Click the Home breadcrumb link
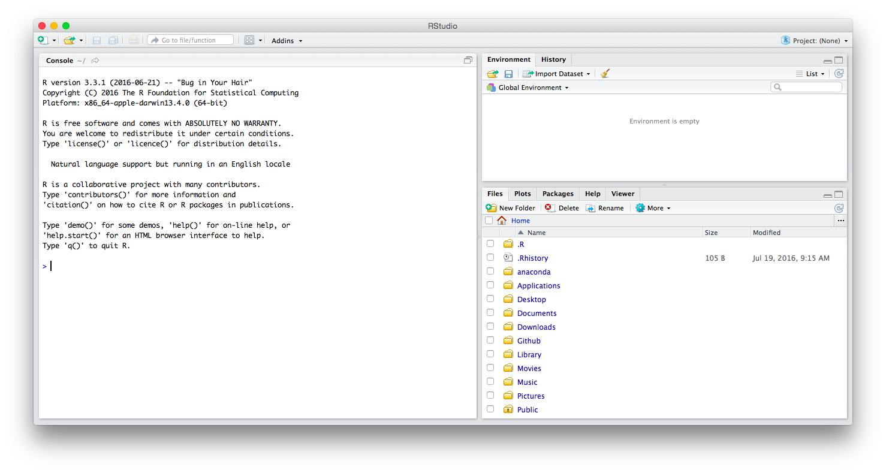 click(x=520, y=221)
